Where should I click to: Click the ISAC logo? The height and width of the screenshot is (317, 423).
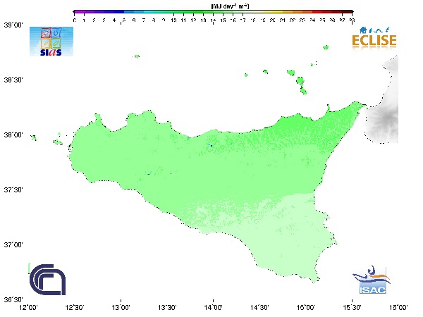click(x=372, y=280)
